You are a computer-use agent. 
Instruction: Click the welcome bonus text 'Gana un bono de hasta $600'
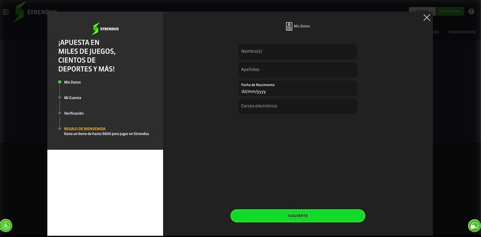point(106,134)
